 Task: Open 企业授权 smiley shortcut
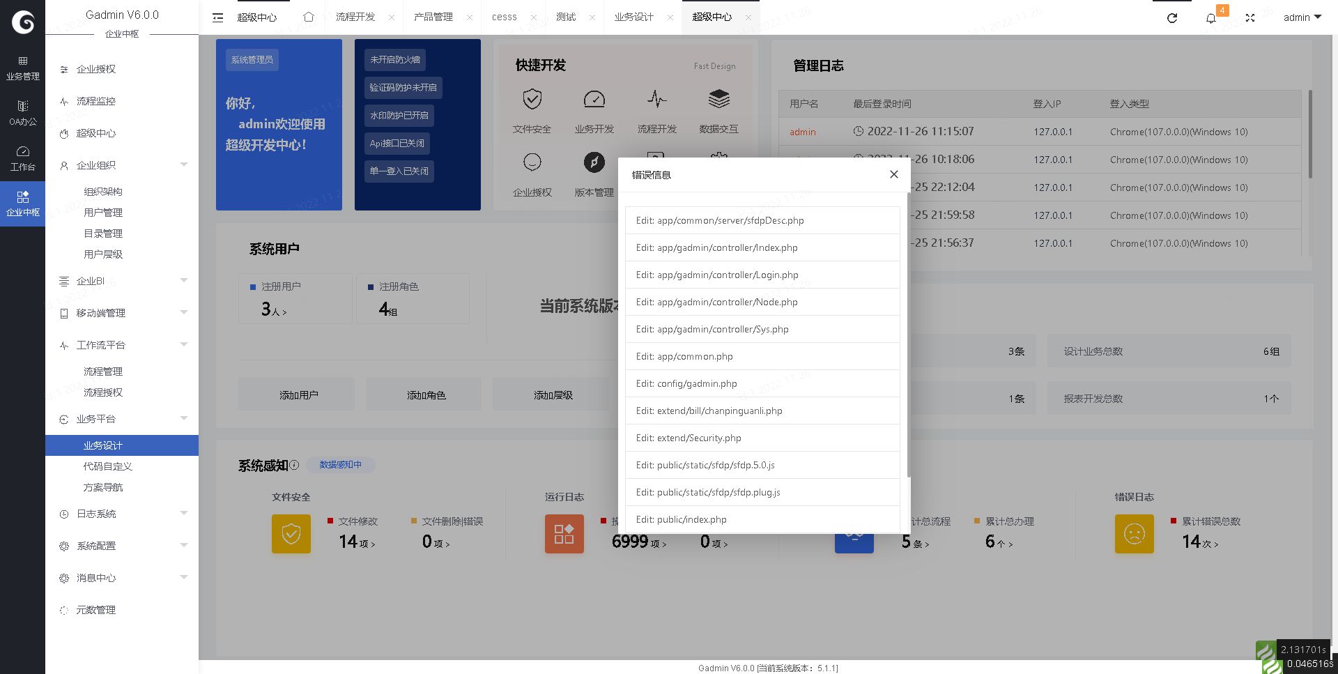click(x=532, y=162)
